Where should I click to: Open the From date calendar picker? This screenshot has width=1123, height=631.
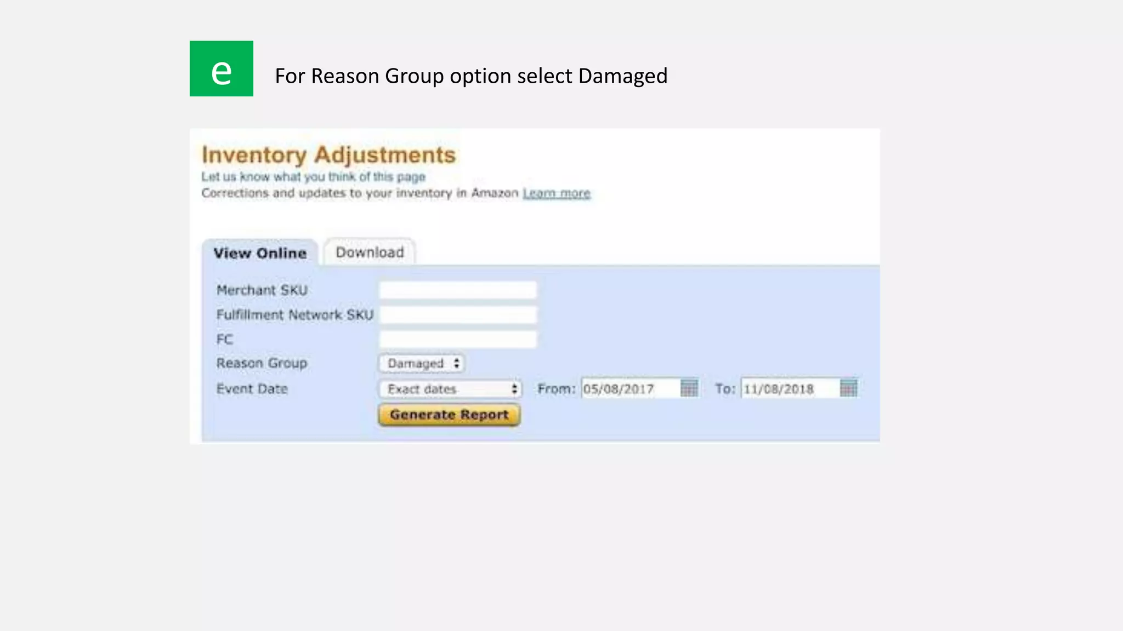[689, 388]
